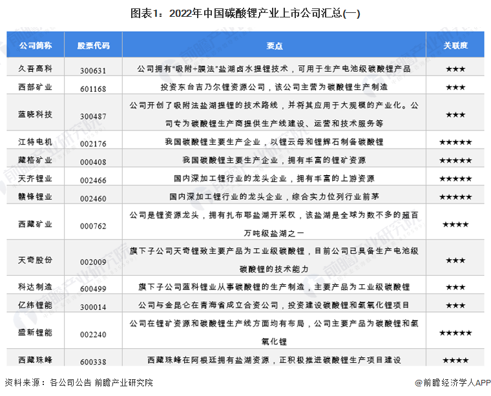Click 赣锋锂业 key point about 综合实力
491x396 pixels.
click(274, 196)
